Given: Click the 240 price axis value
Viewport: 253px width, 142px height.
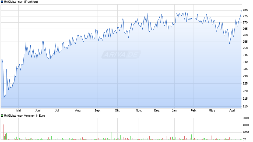Looking at the screenshot, I should pyautogui.click(x=245, y=62).
